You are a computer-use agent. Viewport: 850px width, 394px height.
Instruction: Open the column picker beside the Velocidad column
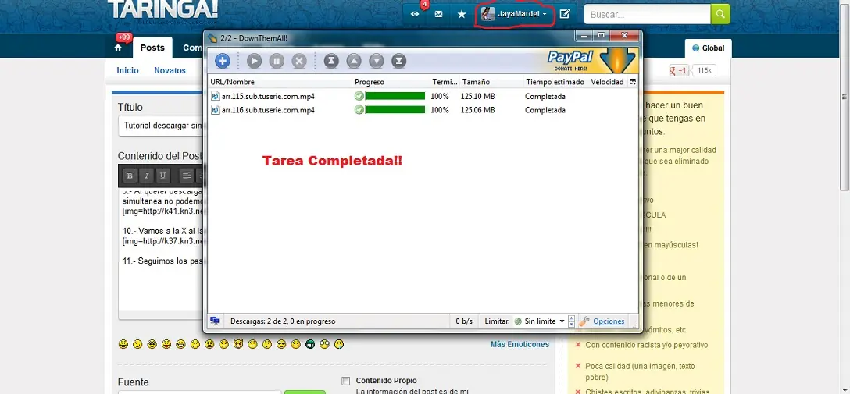point(632,82)
